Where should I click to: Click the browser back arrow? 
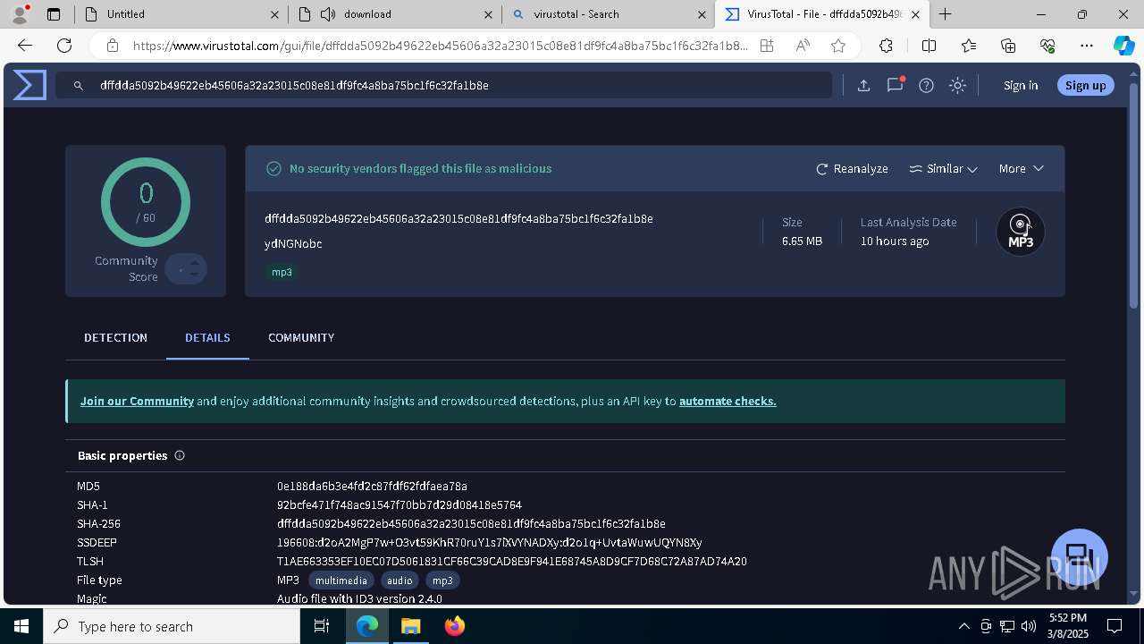tap(25, 46)
